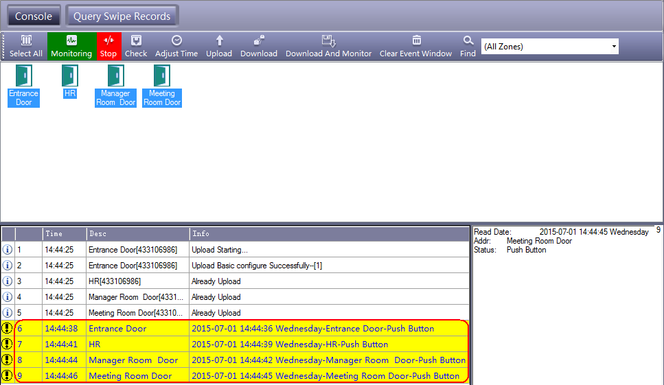Select 'Entrance Door' desc in row 6
This screenshot has width=664, height=385.
pos(137,328)
